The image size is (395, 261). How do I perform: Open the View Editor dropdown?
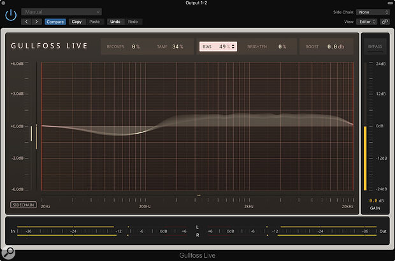[367, 22]
